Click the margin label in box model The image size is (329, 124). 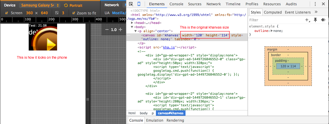pyautogui.click(x=272, y=49)
